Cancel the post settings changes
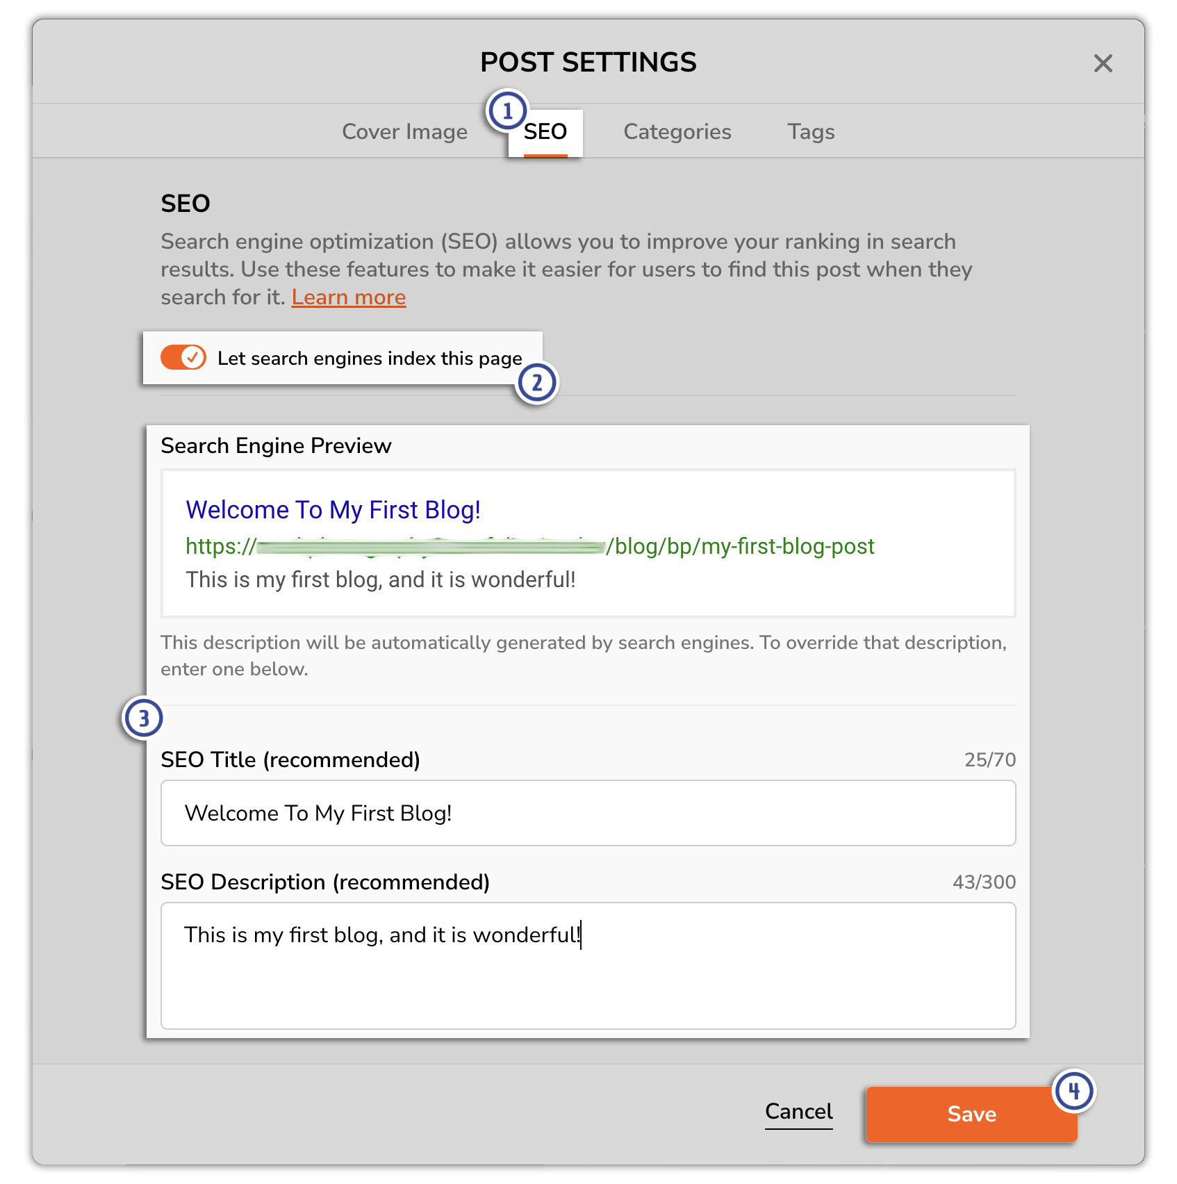 click(x=799, y=1112)
